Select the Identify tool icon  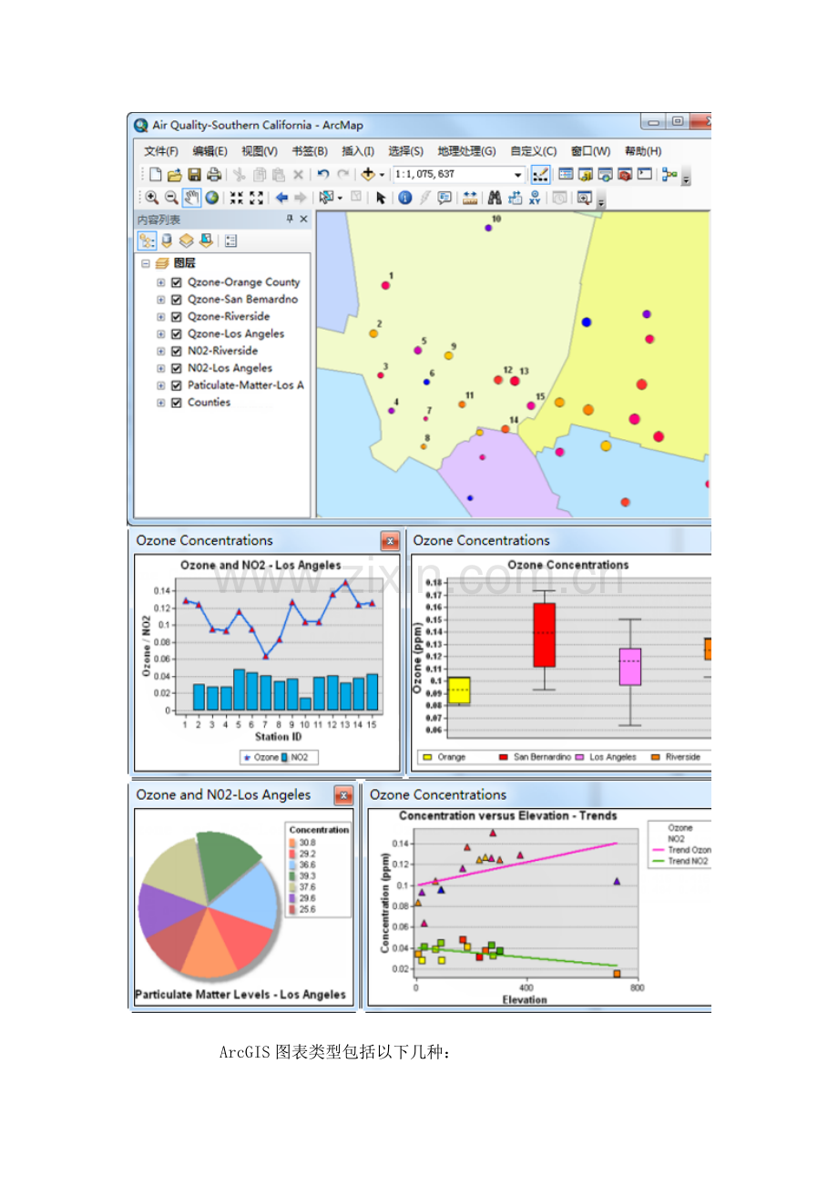tap(404, 198)
